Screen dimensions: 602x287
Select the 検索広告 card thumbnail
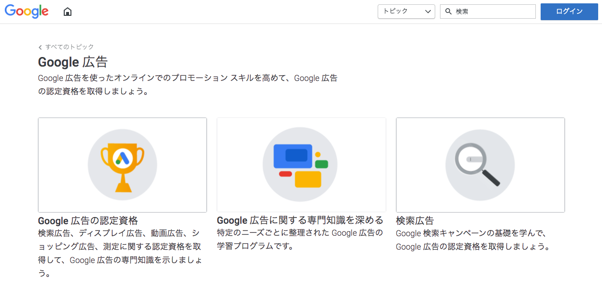480,165
